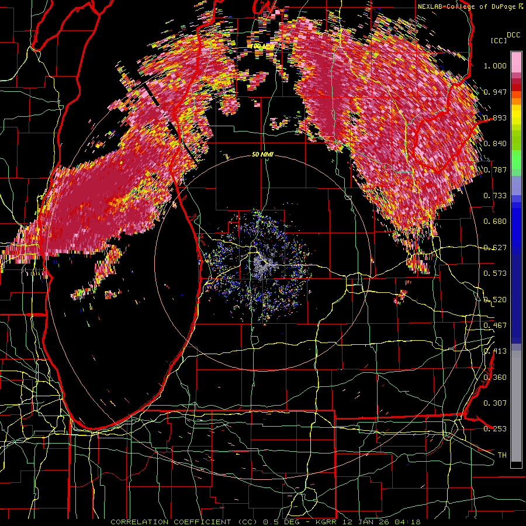The height and width of the screenshot is (526, 526).
Task: Select the 0.467 legend value
Action: tap(495, 326)
